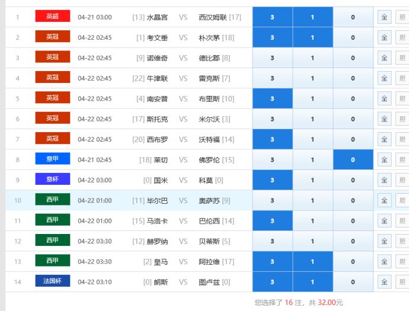The image size is (409, 311).
Task: Click the 英超 league tag in row 1
Action: click(x=53, y=17)
